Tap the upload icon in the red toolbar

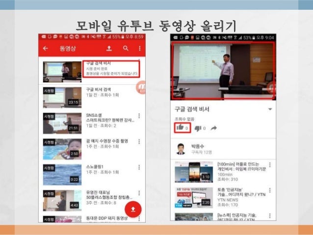(109, 48)
